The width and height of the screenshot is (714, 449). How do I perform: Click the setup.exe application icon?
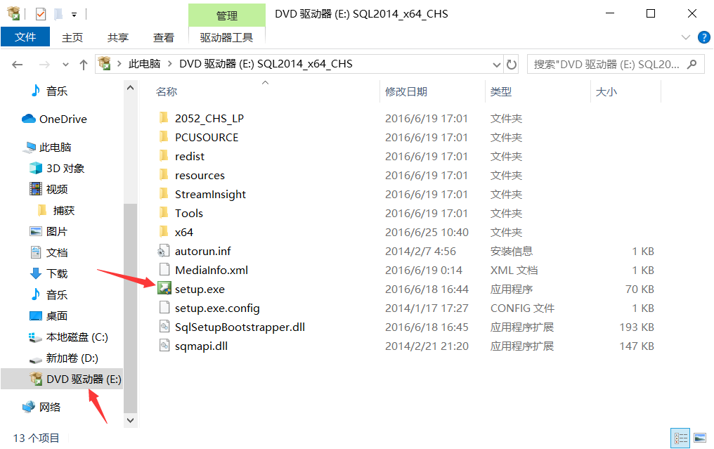coord(164,289)
